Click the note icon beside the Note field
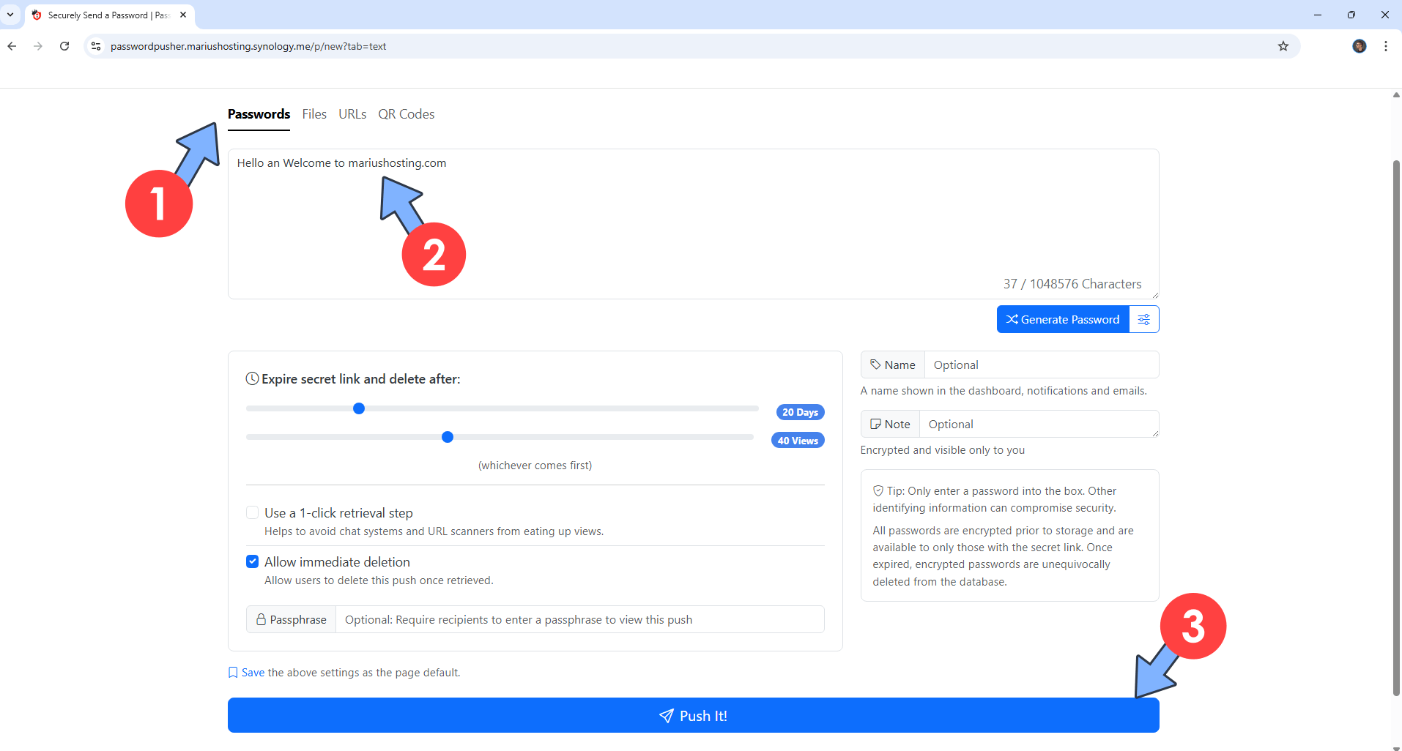Image resolution: width=1402 pixels, height=751 pixels. pyautogui.click(x=876, y=424)
